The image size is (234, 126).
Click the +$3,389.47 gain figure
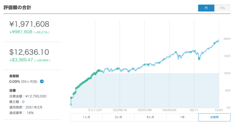[21, 60]
